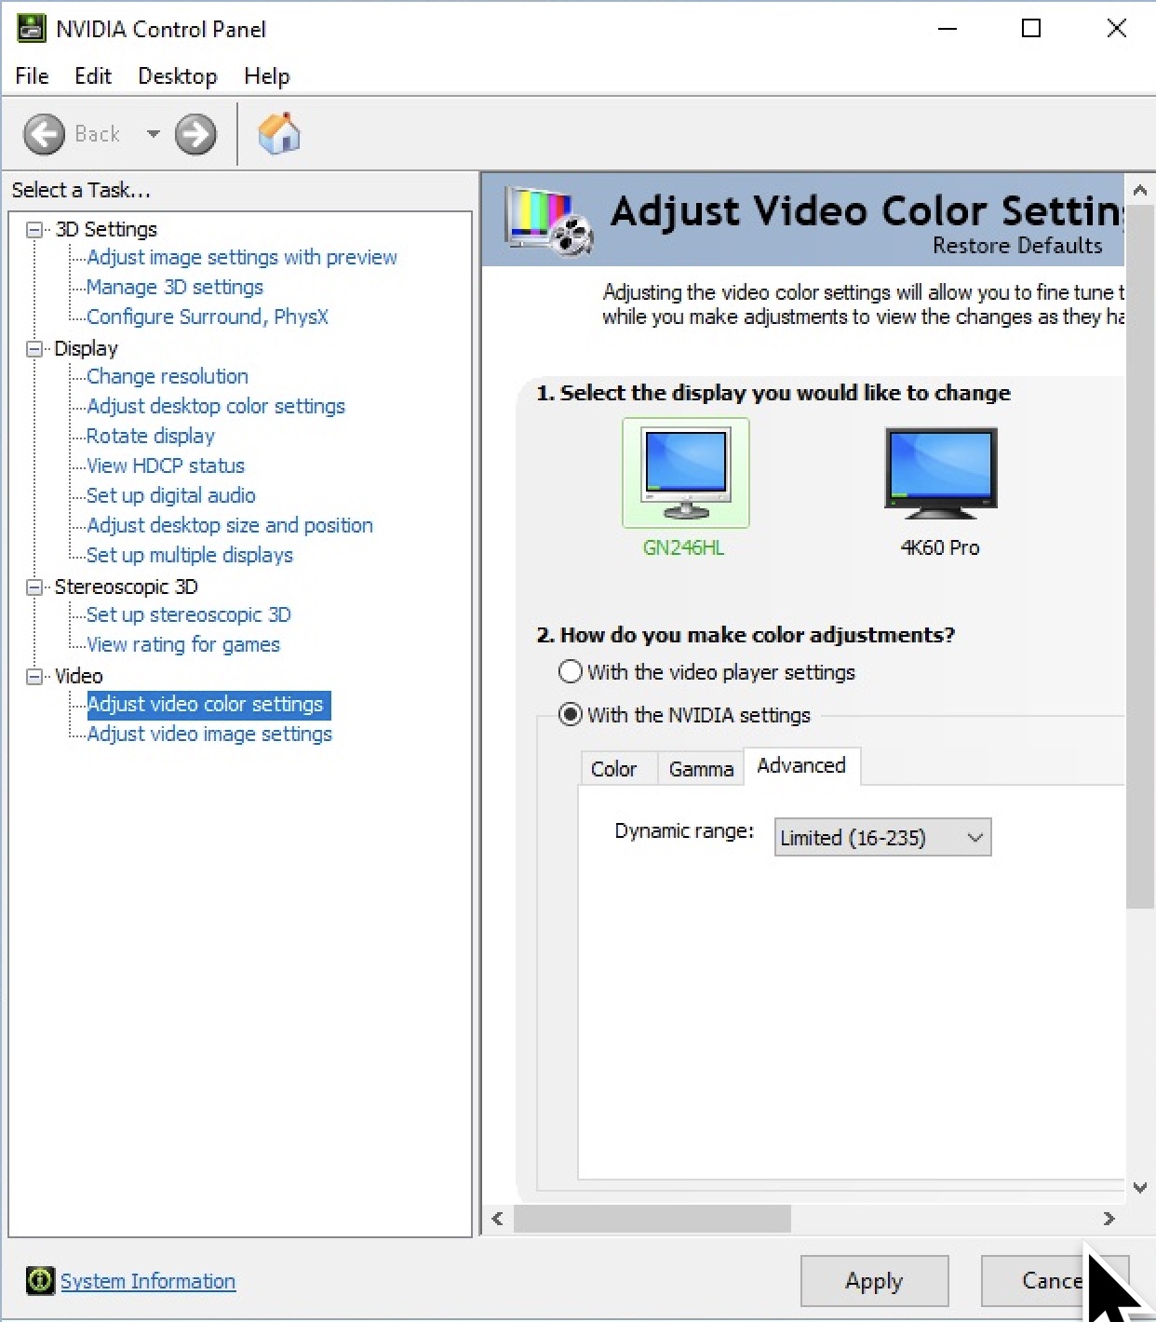Screen dimensions: 1156x1322
Task: Collapse the 3D Settings tree node
Action: (x=34, y=230)
